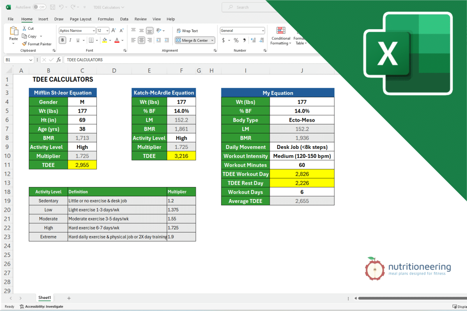The width and height of the screenshot is (467, 311).
Task: Expand the Name Box B1 dropdown
Action: tap(31, 60)
